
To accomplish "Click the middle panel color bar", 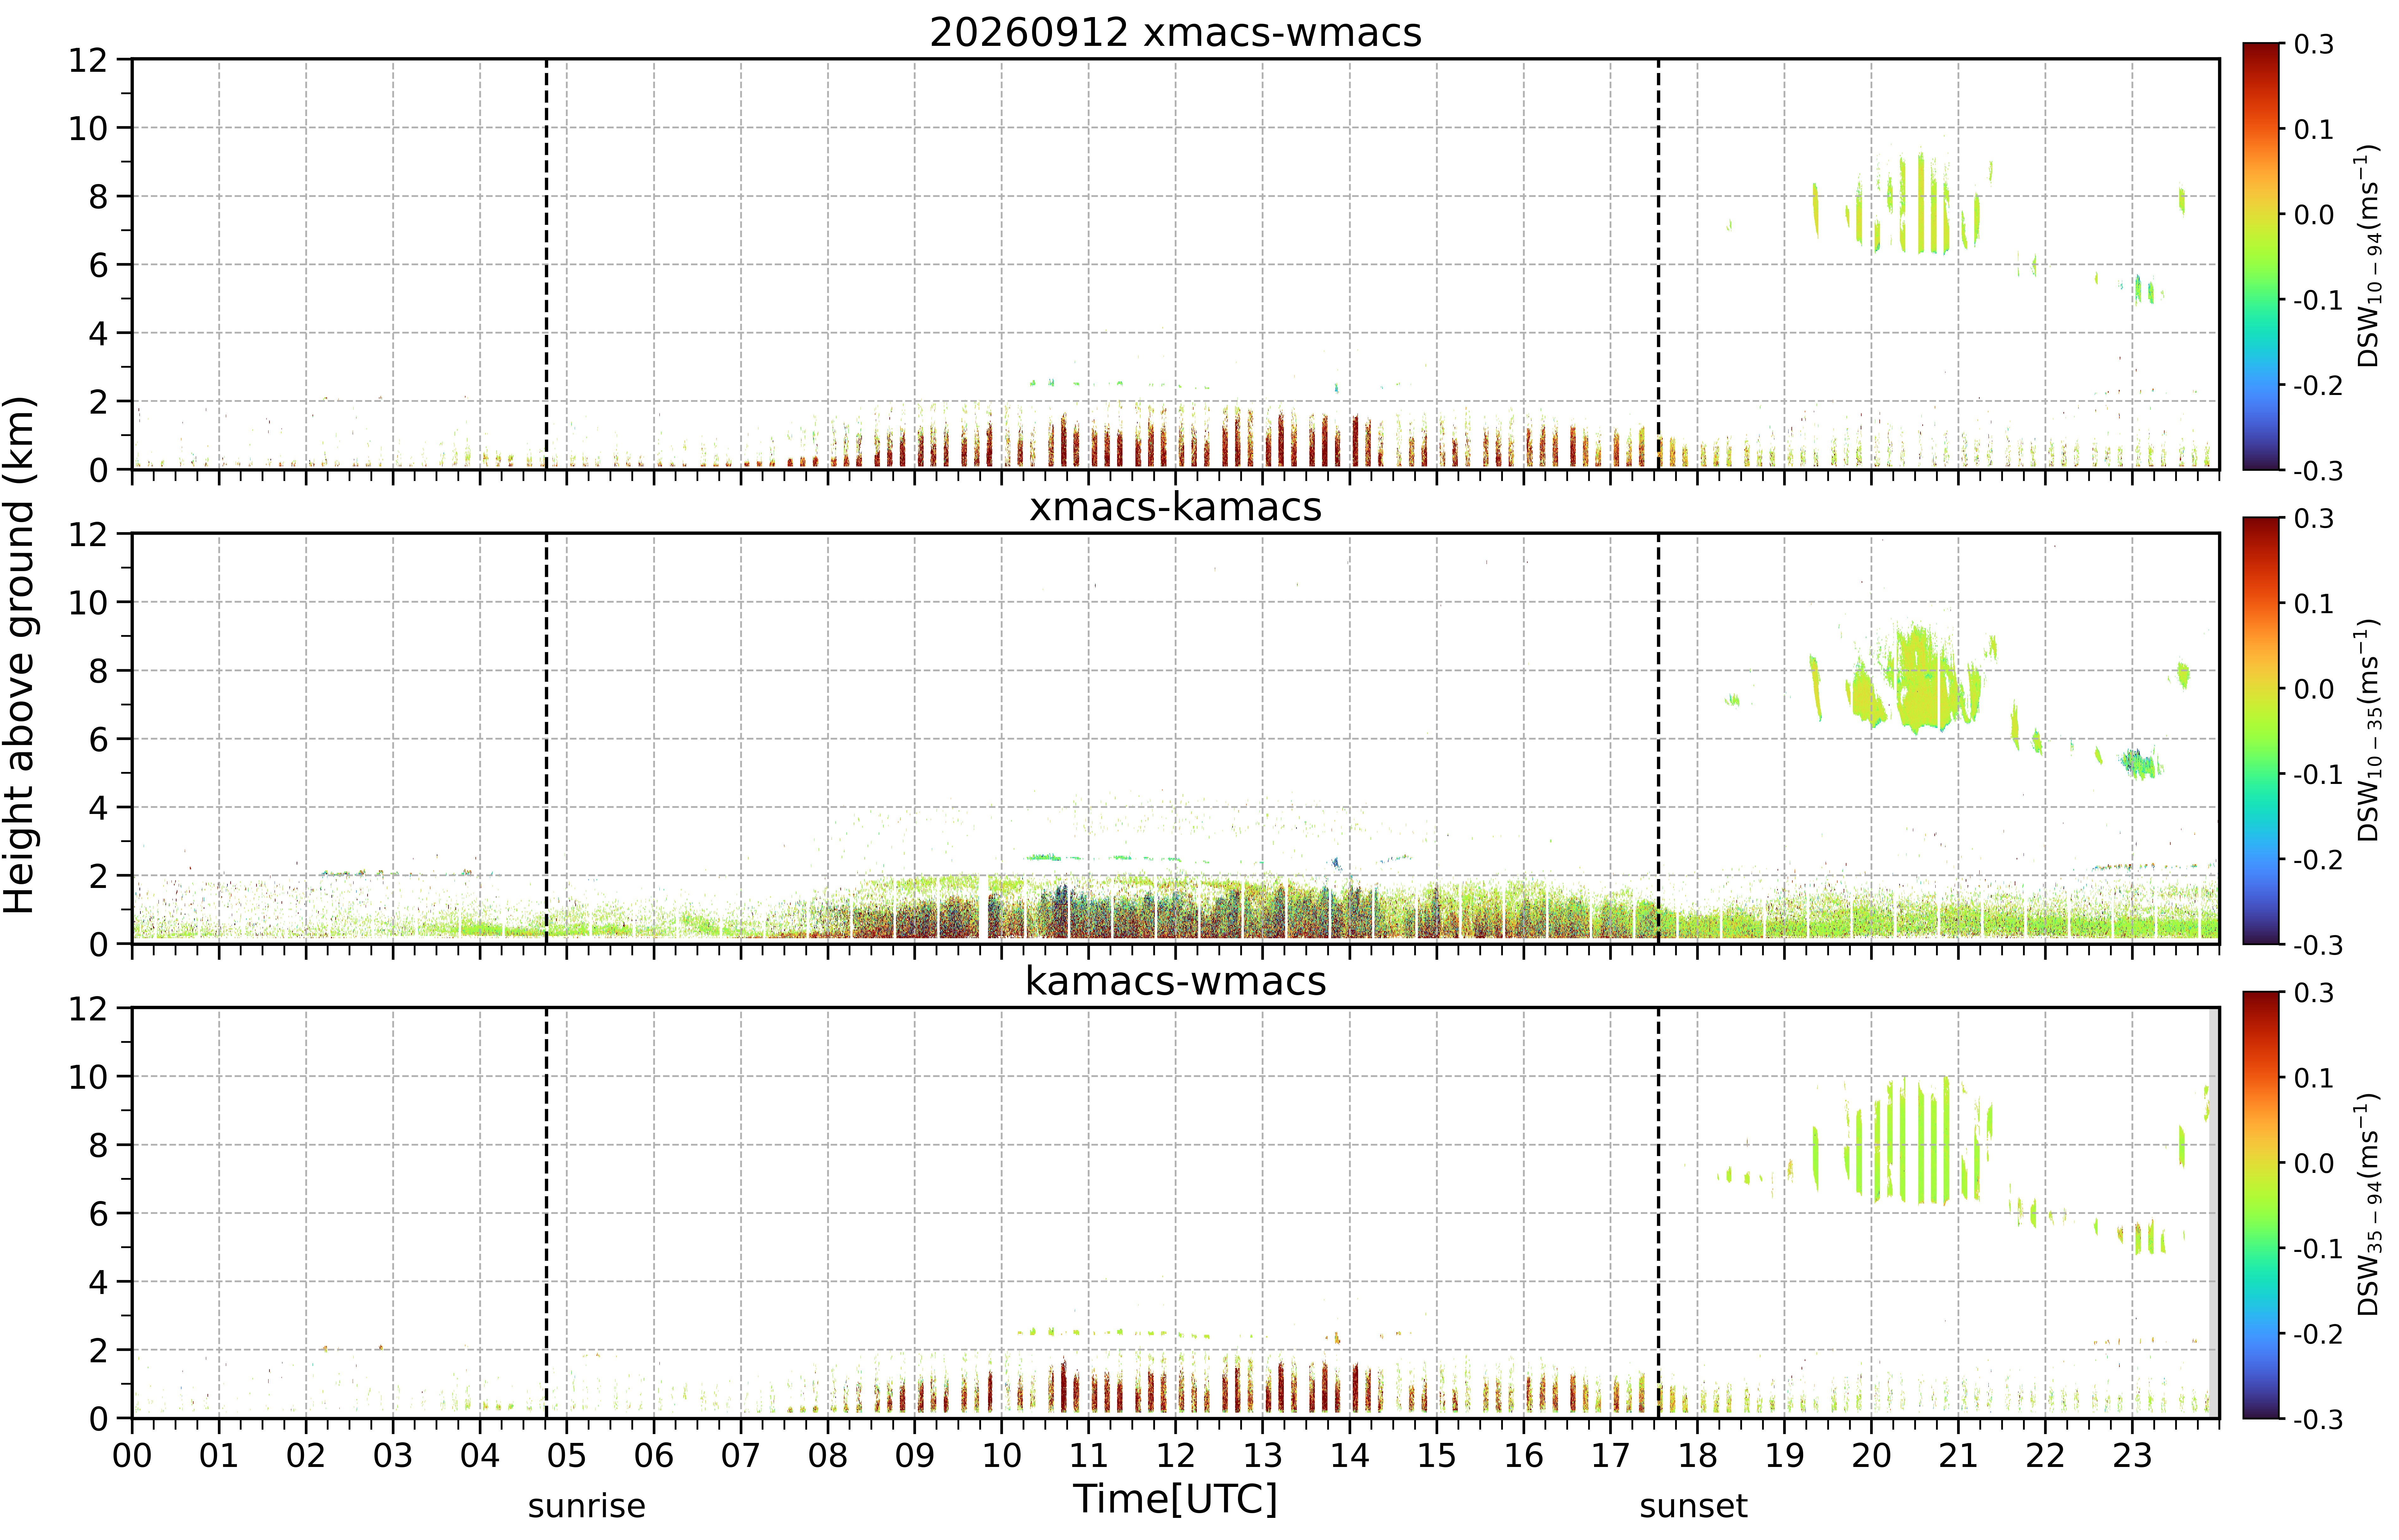I will [x=2261, y=730].
